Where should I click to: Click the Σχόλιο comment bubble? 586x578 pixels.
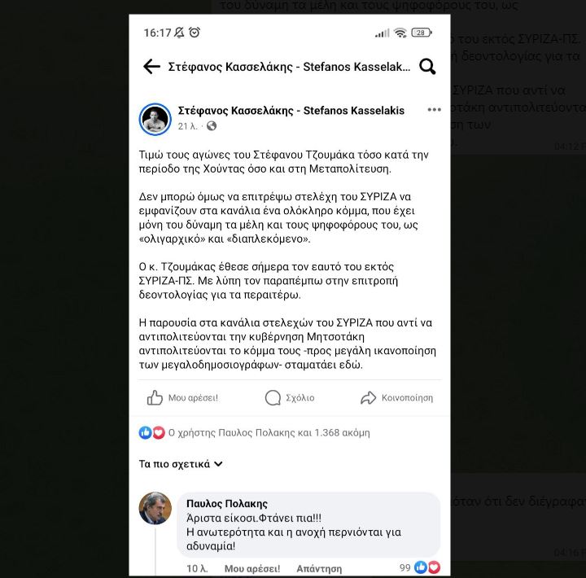point(290,397)
